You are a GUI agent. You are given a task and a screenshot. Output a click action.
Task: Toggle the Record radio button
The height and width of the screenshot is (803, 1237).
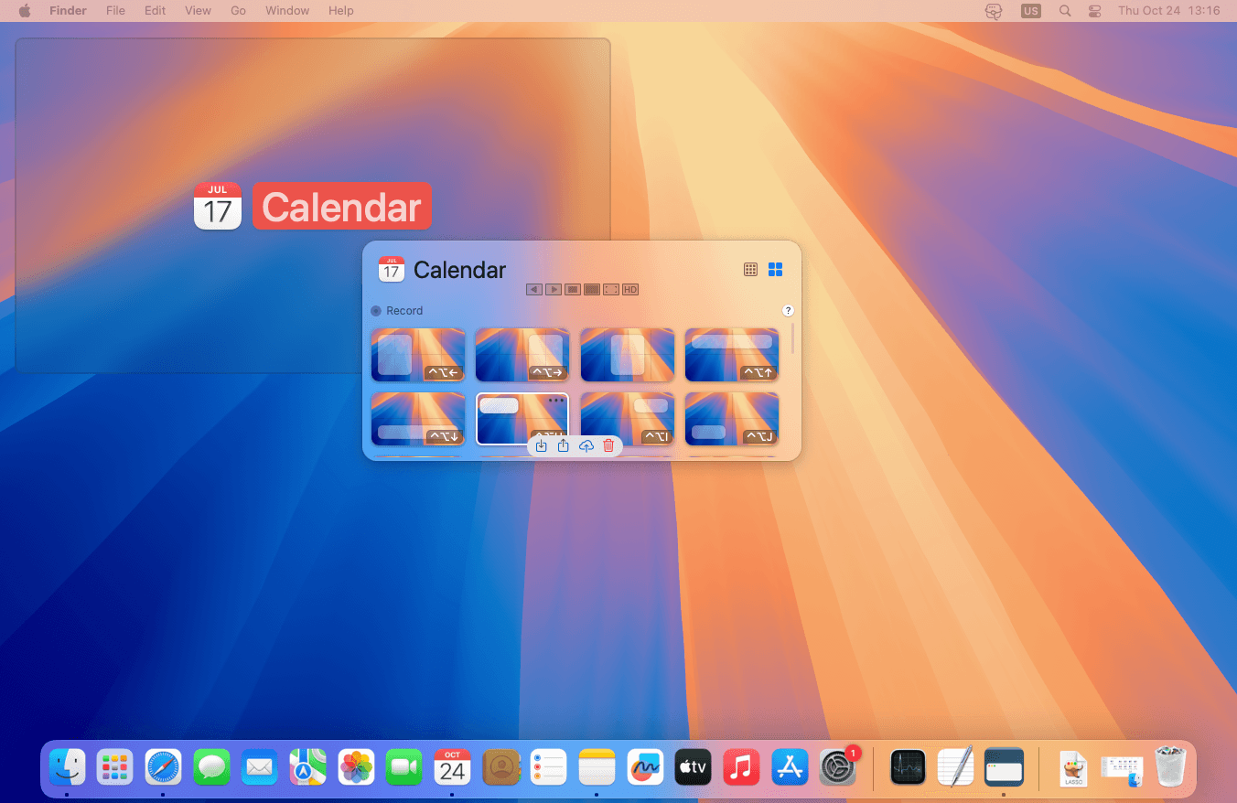tap(376, 311)
